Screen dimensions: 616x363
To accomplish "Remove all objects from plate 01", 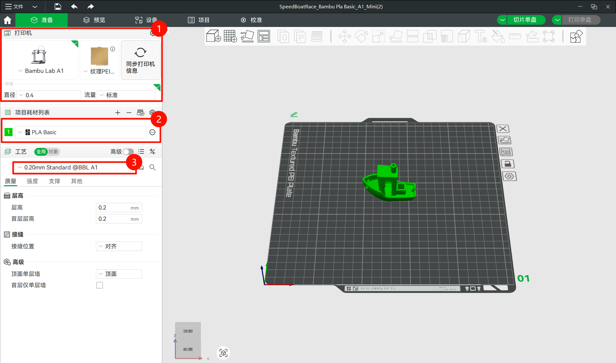I will (503, 129).
